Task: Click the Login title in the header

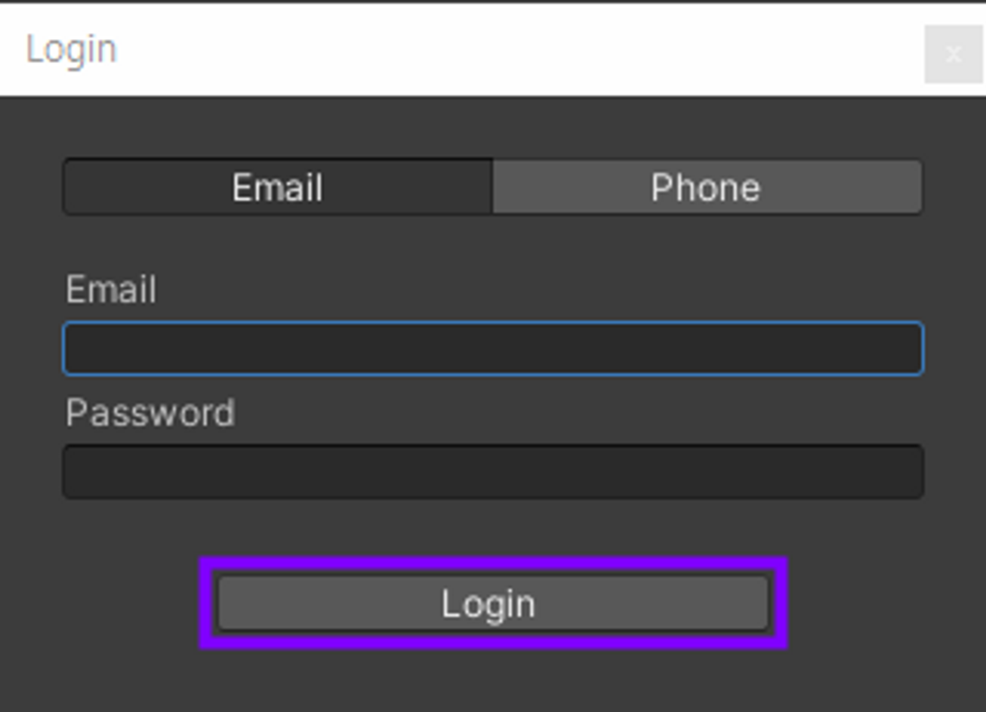Action: point(71,50)
